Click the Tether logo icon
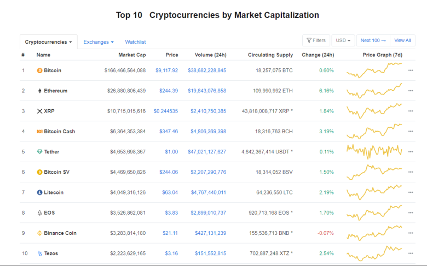This screenshot has height=266, width=427. tap(39, 152)
